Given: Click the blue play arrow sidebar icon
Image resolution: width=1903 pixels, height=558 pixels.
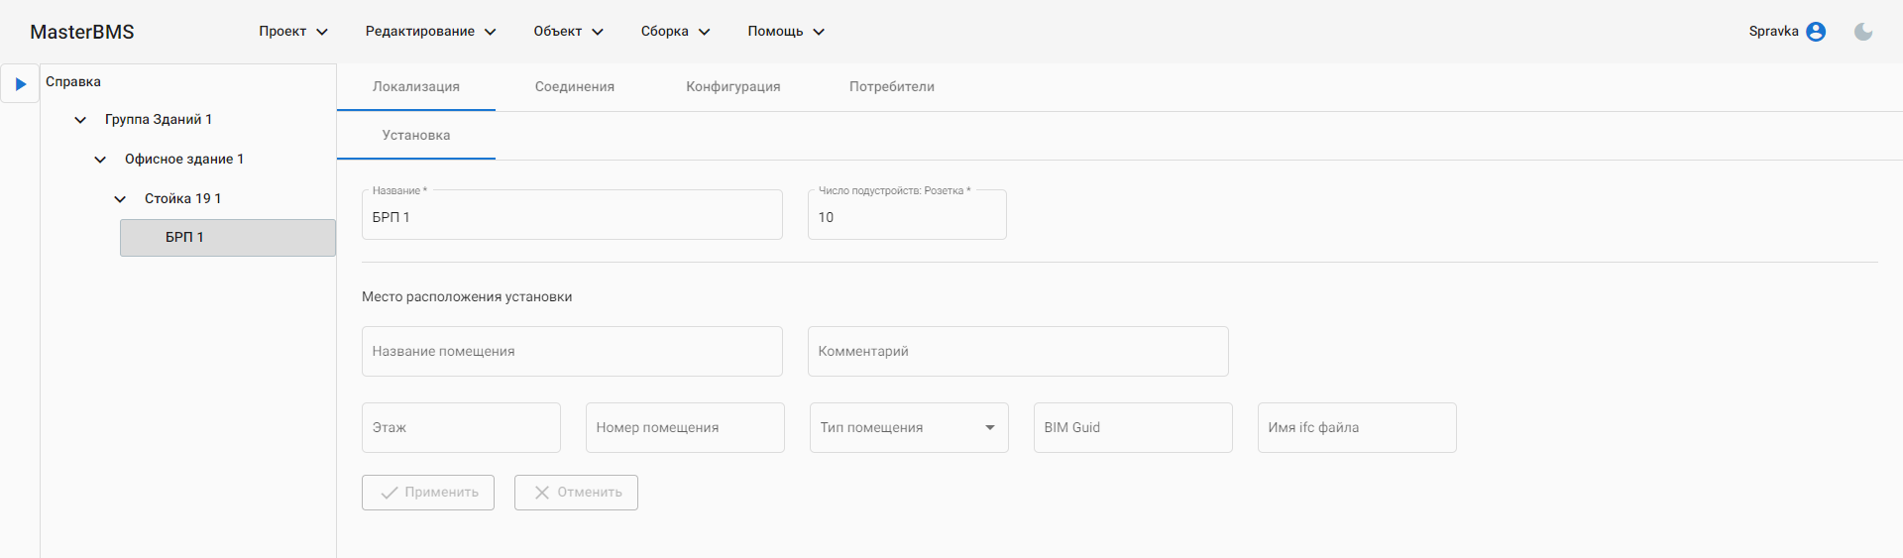Looking at the screenshot, I should point(20,84).
